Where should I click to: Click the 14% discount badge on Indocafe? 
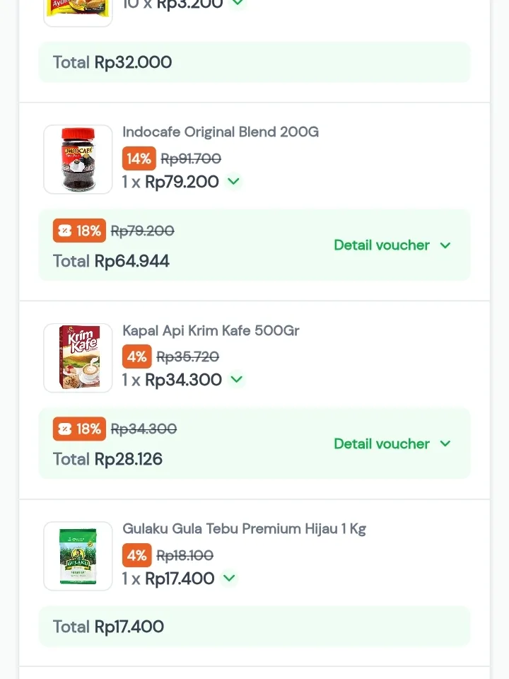(139, 158)
